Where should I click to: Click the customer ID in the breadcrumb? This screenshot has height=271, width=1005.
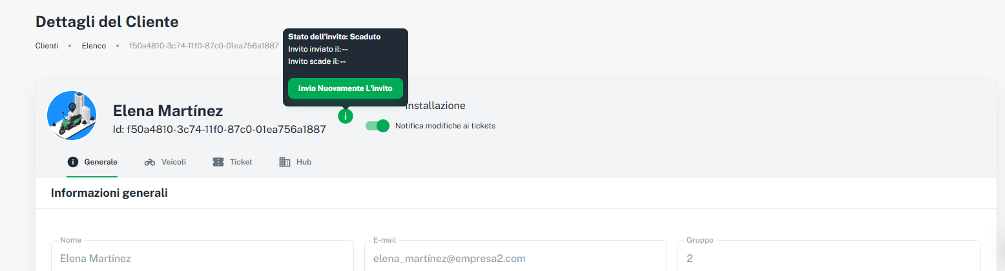[x=204, y=46]
